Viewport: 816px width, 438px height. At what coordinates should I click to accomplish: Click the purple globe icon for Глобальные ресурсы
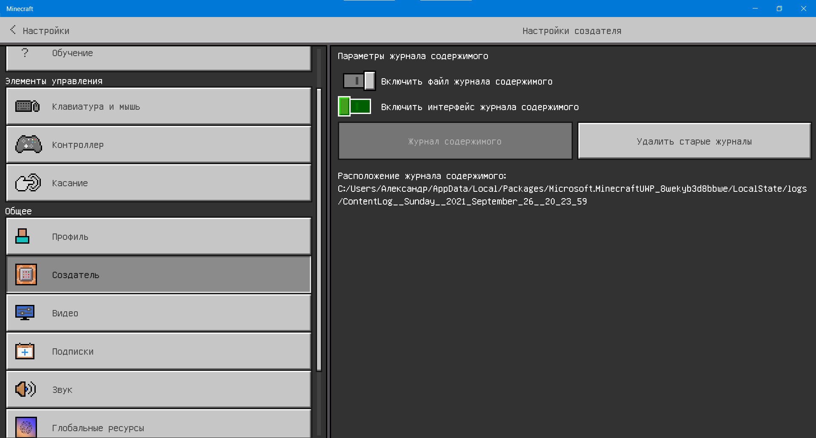pyautogui.click(x=26, y=427)
